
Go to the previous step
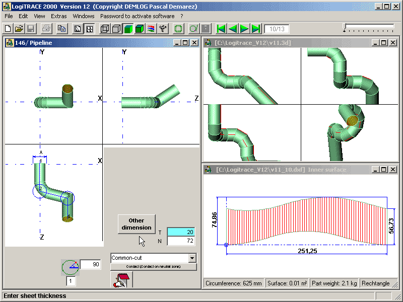click(x=233, y=29)
